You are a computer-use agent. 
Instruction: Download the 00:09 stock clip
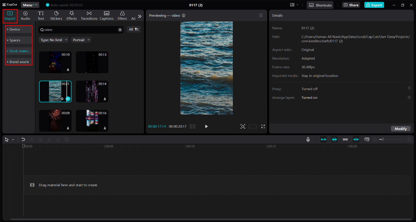click(68, 128)
